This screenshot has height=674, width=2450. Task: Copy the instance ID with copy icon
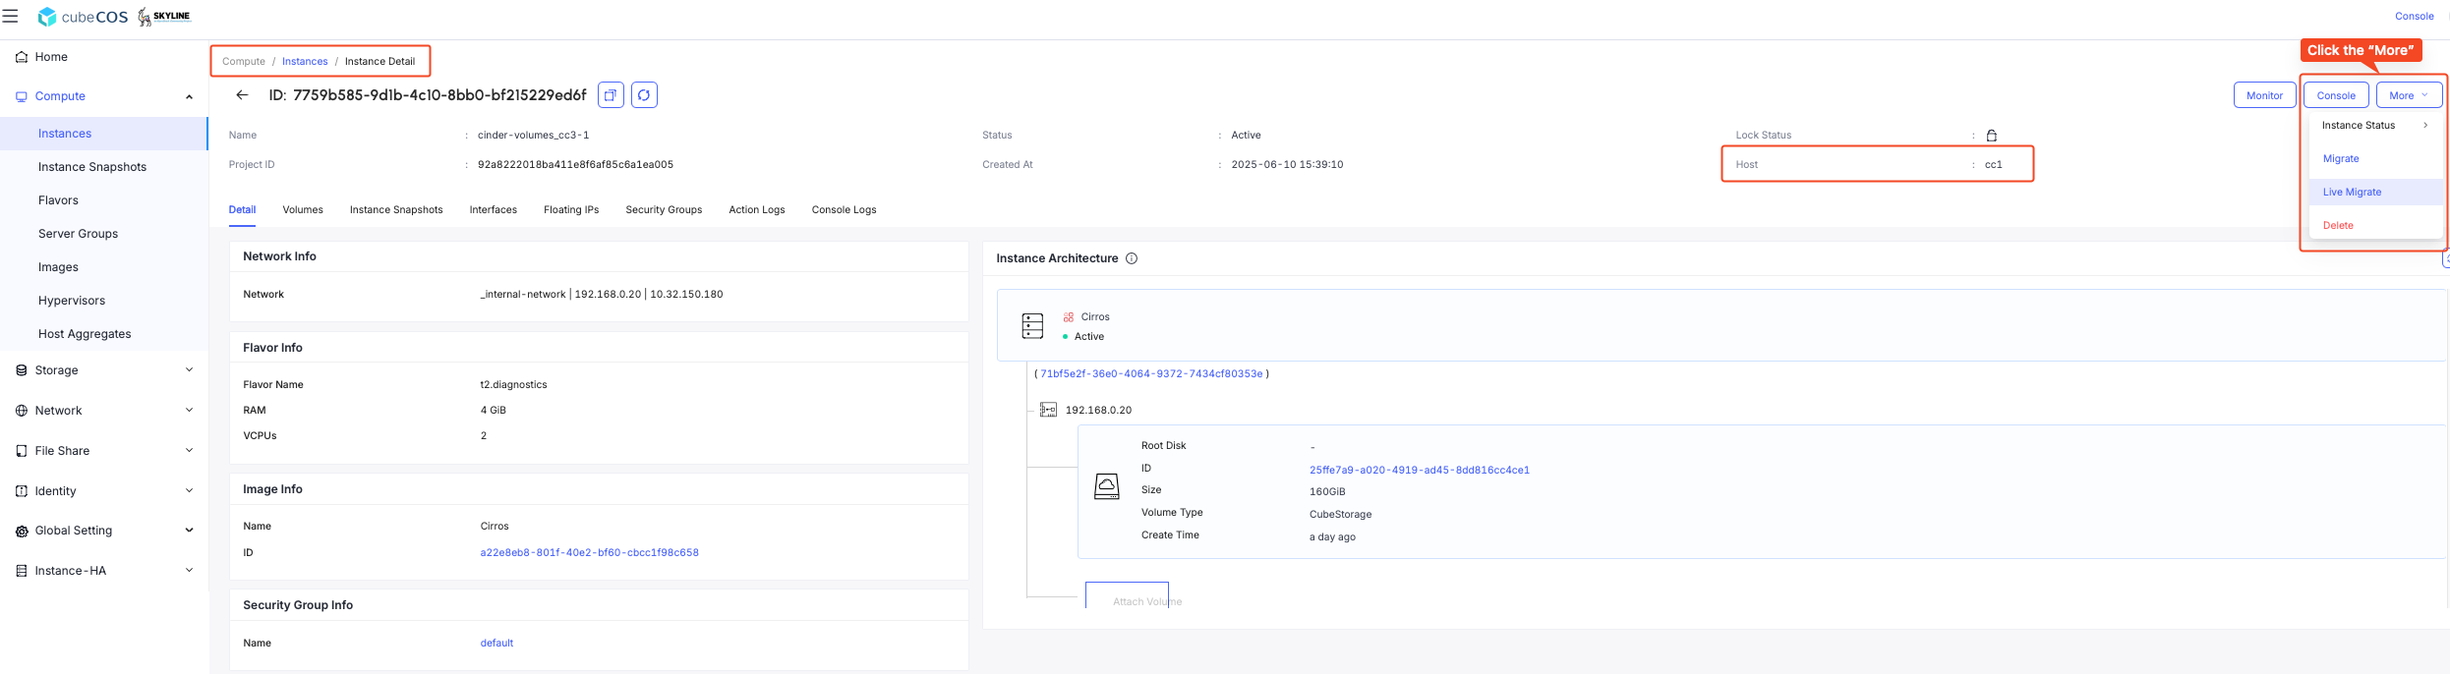point(611,95)
